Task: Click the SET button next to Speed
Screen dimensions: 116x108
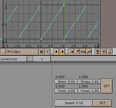Action: click(102, 103)
